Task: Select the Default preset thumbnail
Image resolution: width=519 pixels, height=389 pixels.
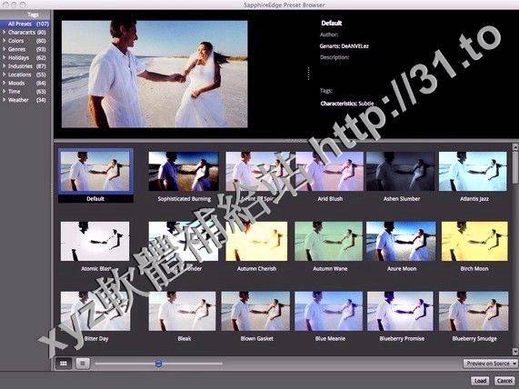Action: click(95, 171)
